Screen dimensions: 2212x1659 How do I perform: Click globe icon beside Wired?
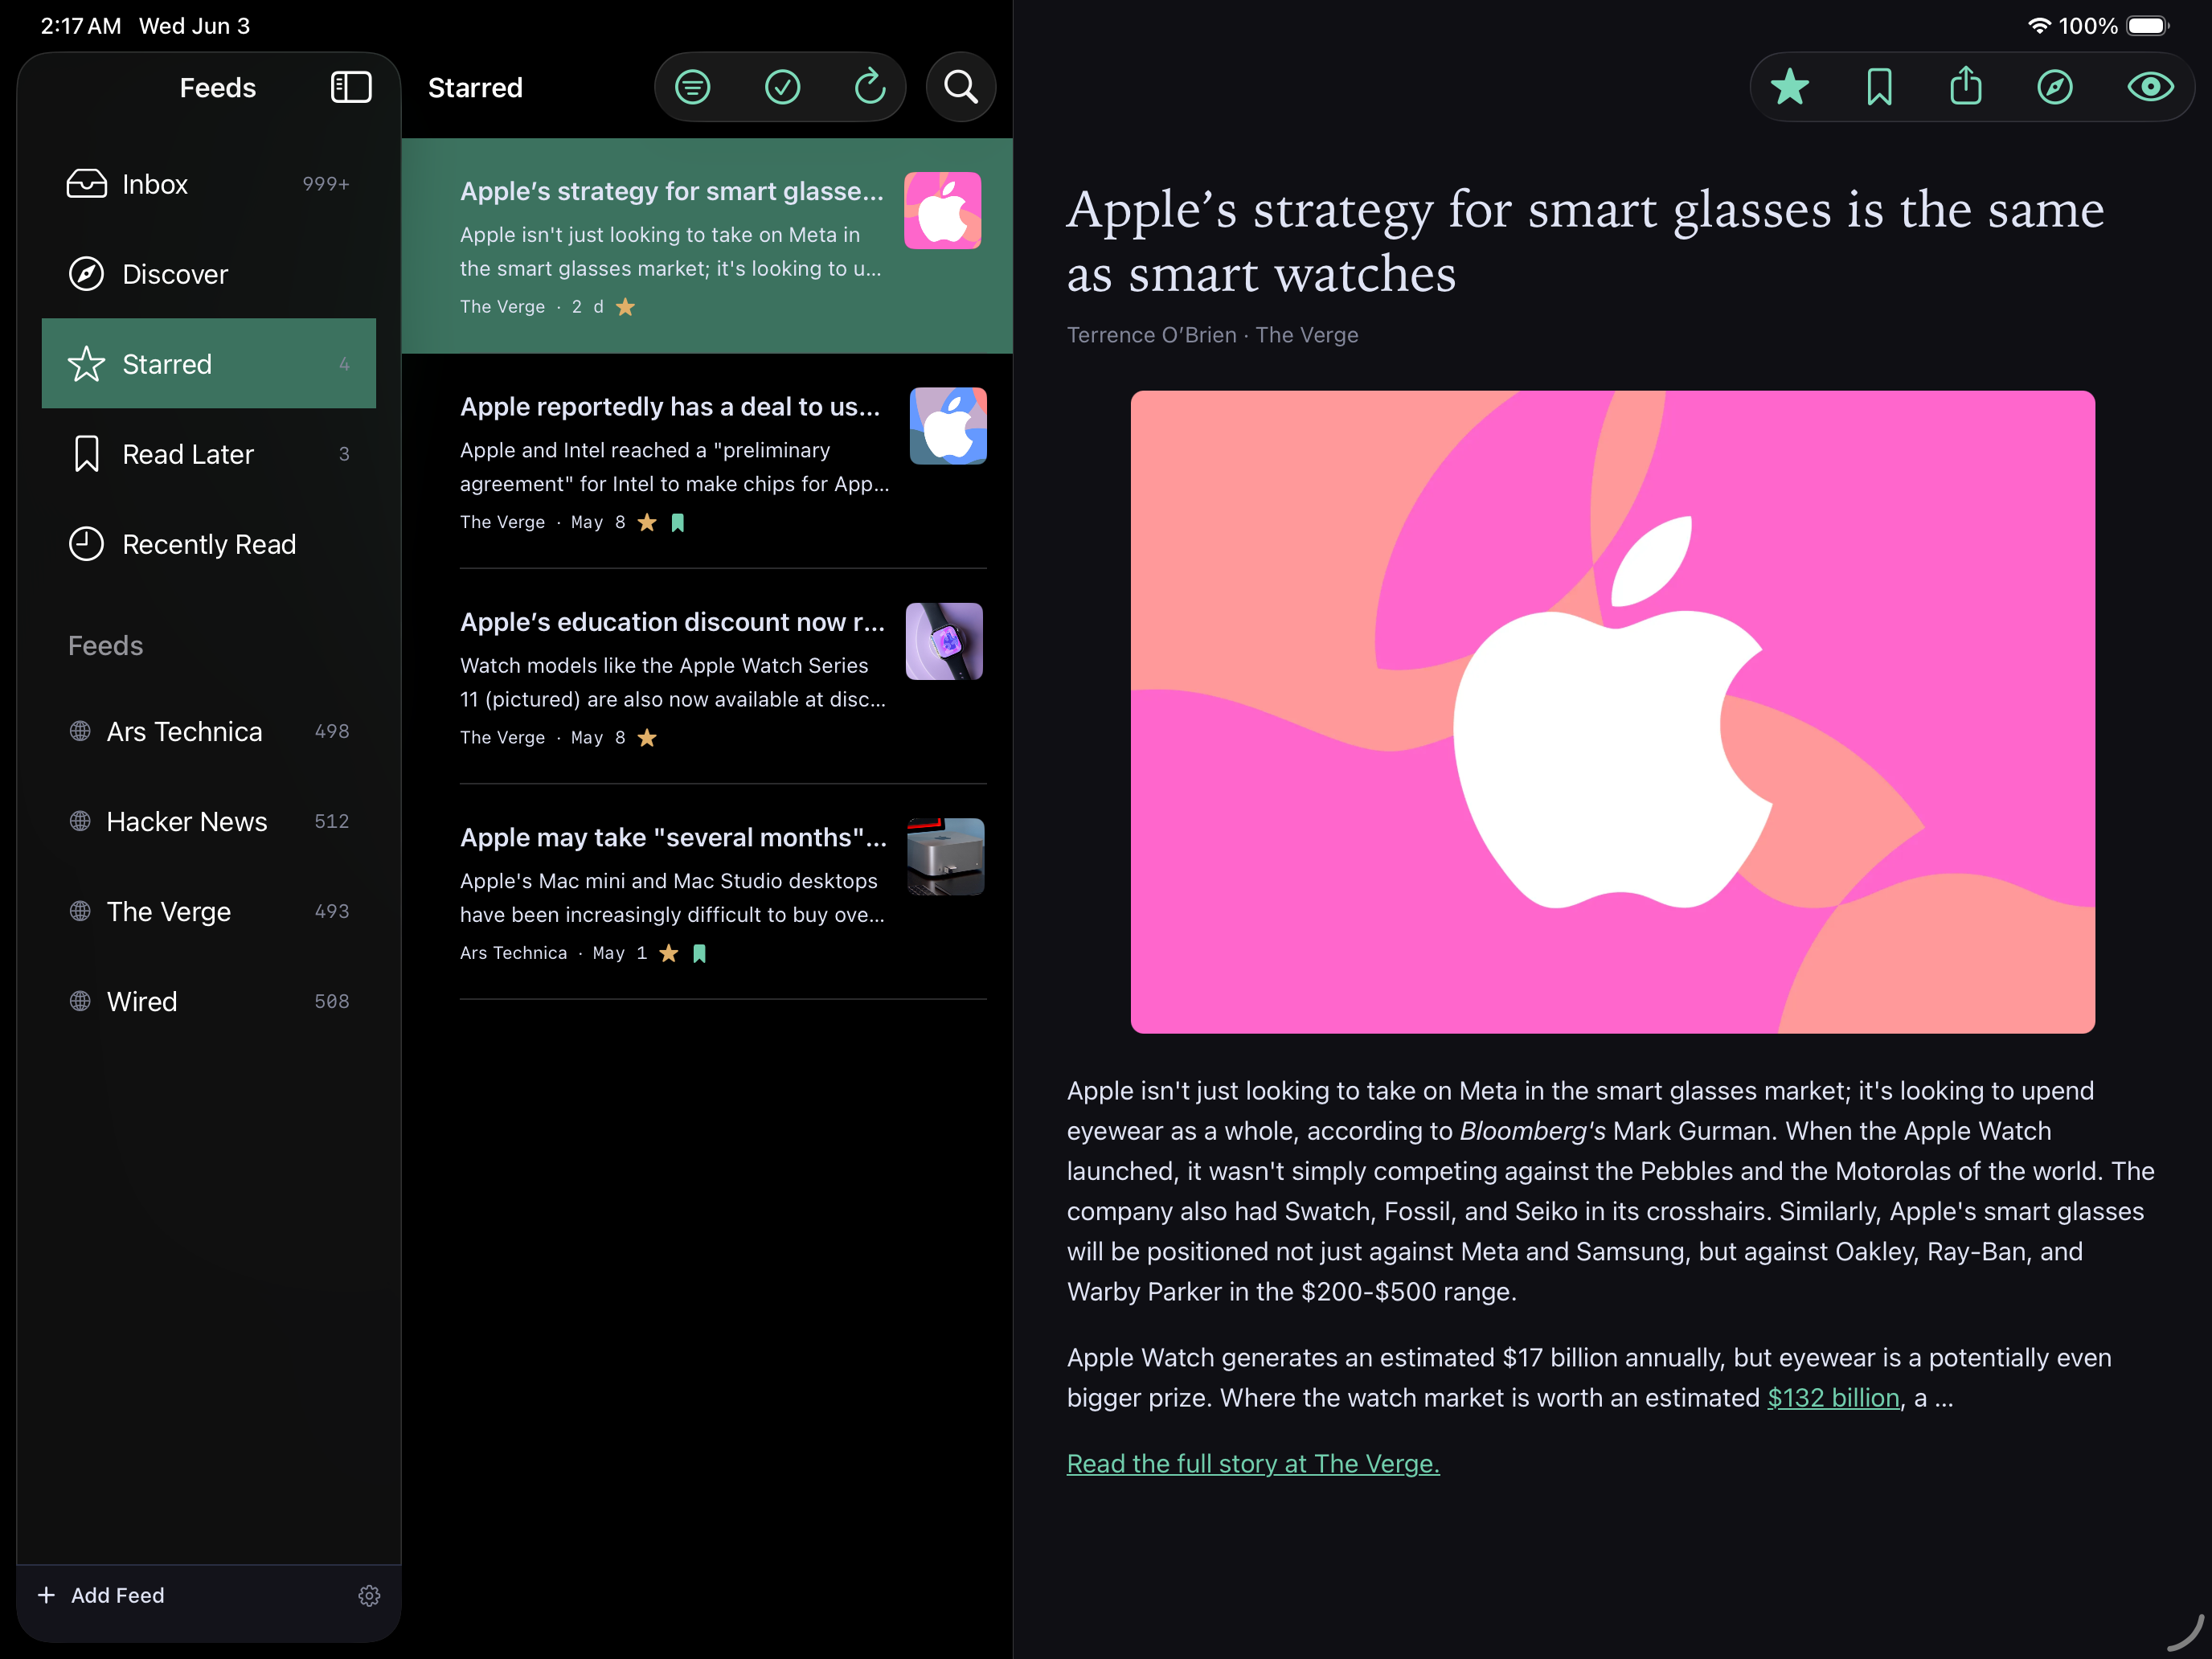(80, 1001)
